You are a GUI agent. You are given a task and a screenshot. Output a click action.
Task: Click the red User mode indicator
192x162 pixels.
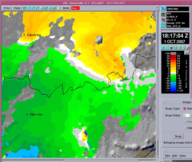(x=75, y=8)
